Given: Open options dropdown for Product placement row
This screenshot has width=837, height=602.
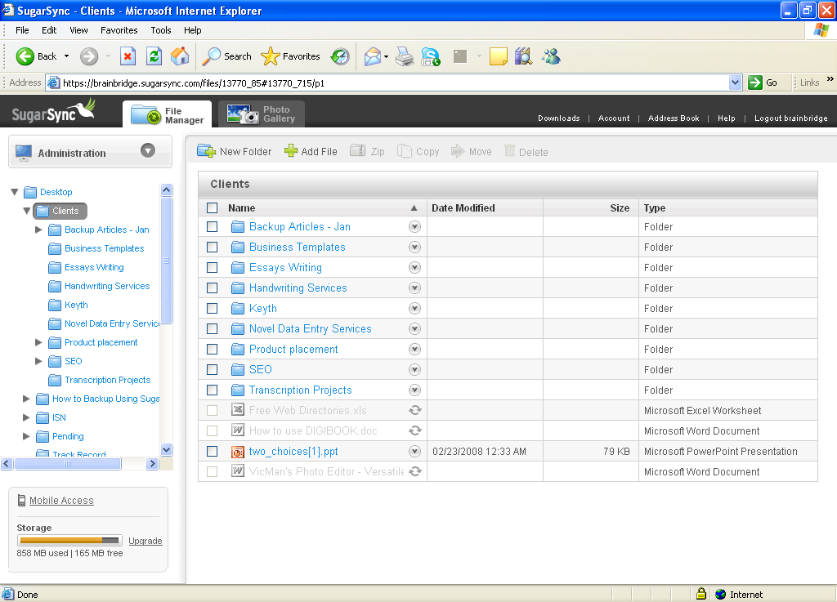Looking at the screenshot, I should [414, 350].
